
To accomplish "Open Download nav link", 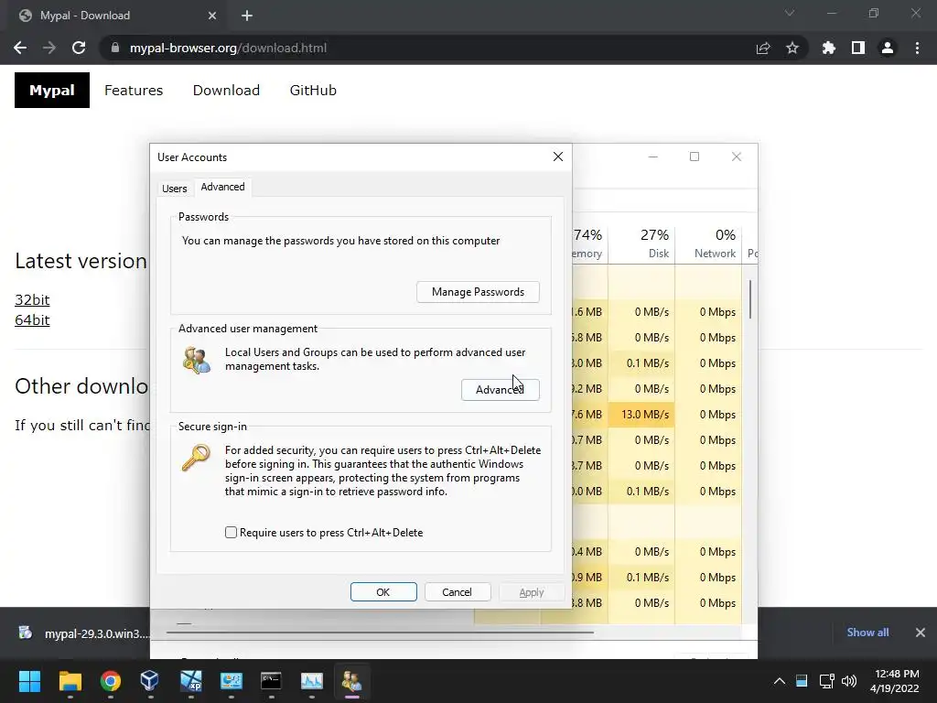I will pos(226,91).
